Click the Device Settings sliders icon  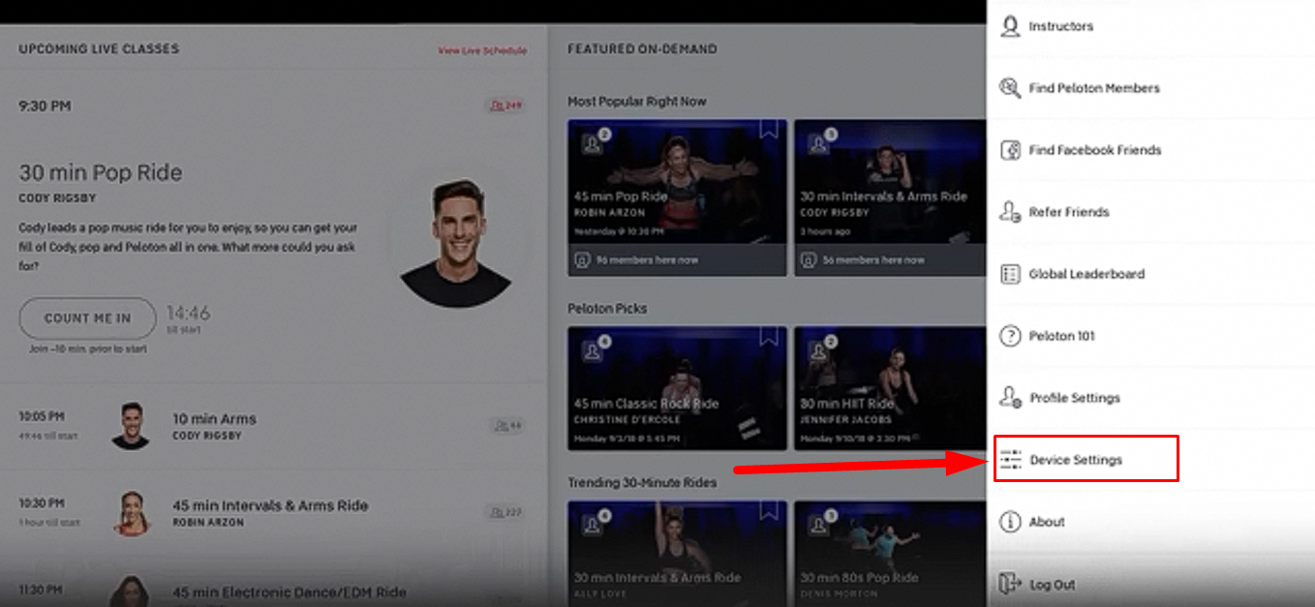(x=1010, y=460)
